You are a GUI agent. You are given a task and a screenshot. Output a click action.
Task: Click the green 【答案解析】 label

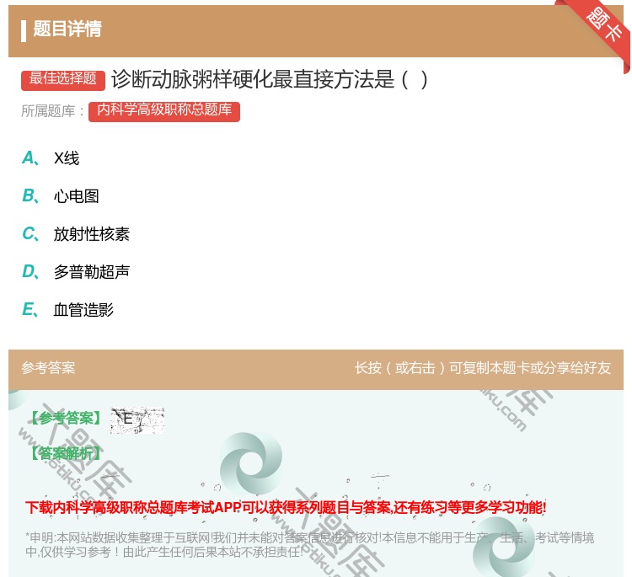(x=67, y=454)
